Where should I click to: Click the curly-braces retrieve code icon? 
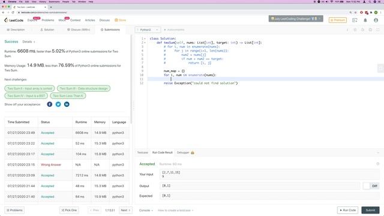(355, 29)
